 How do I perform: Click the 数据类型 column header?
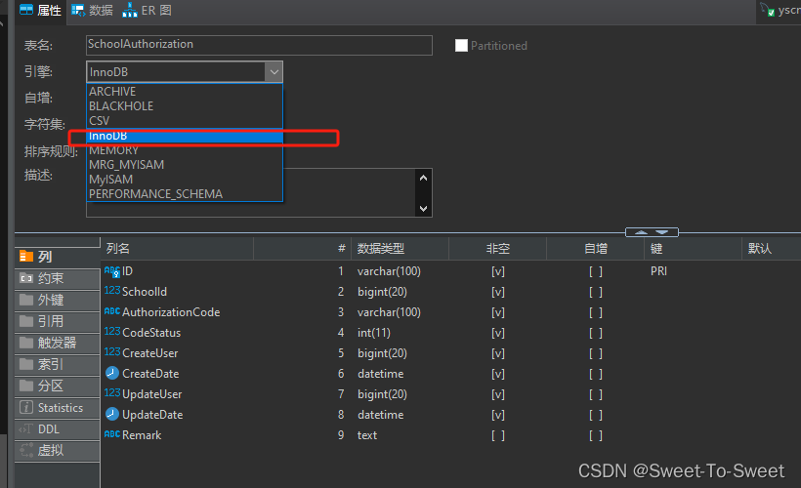pyautogui.click(x=400, y=249)
